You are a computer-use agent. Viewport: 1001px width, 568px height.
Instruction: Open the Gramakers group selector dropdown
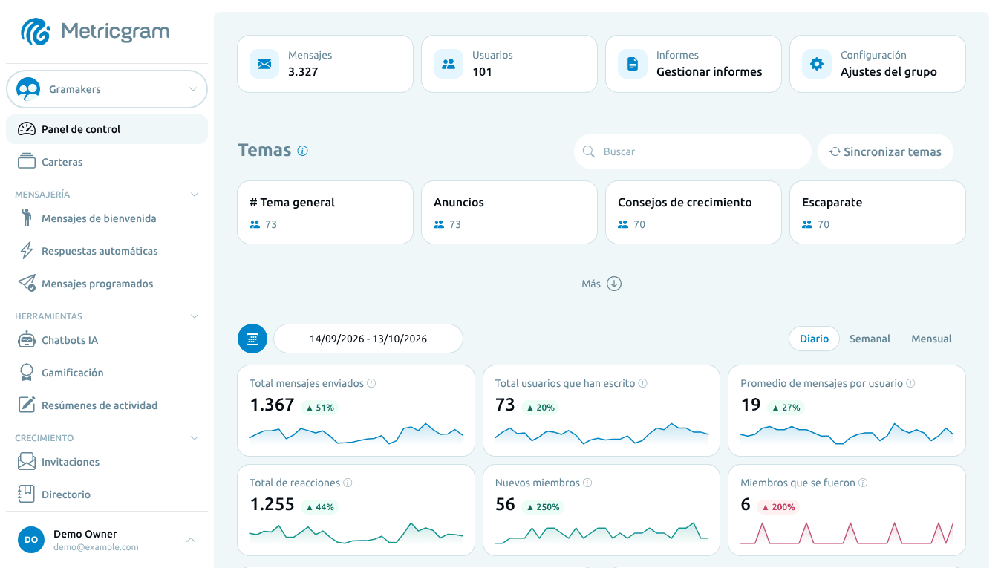tap(107, 89)
